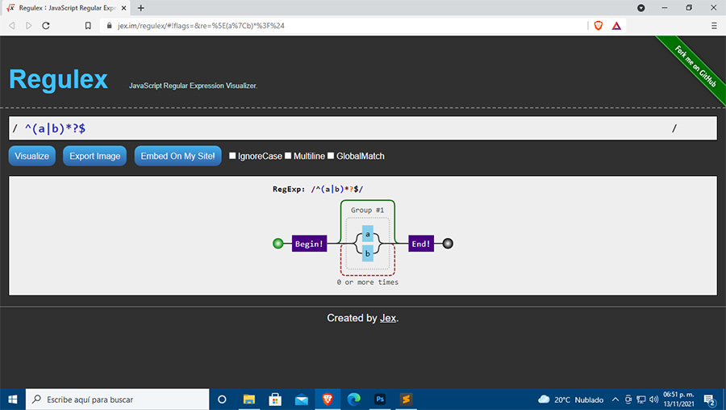Click the bookmark icon in address bar
Viewport: 726px width, 410px height.
pos(88,25)
